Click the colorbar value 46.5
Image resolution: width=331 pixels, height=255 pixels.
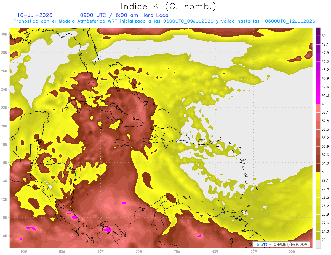point(325,61)
